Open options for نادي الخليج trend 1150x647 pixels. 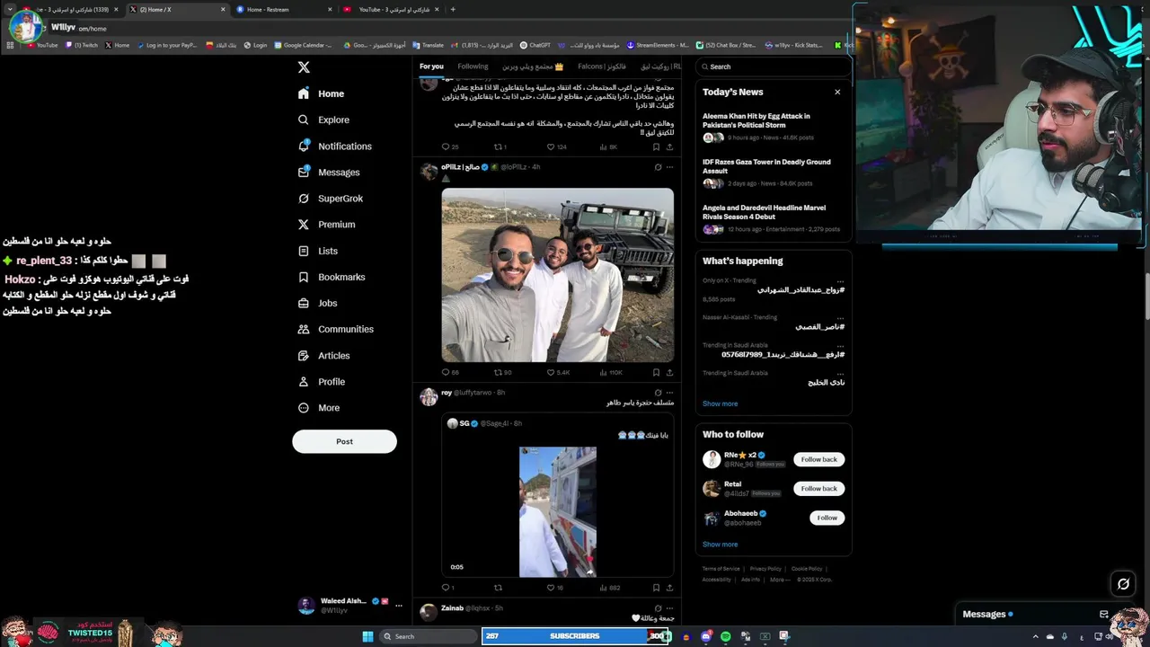(x=840, y=373)
